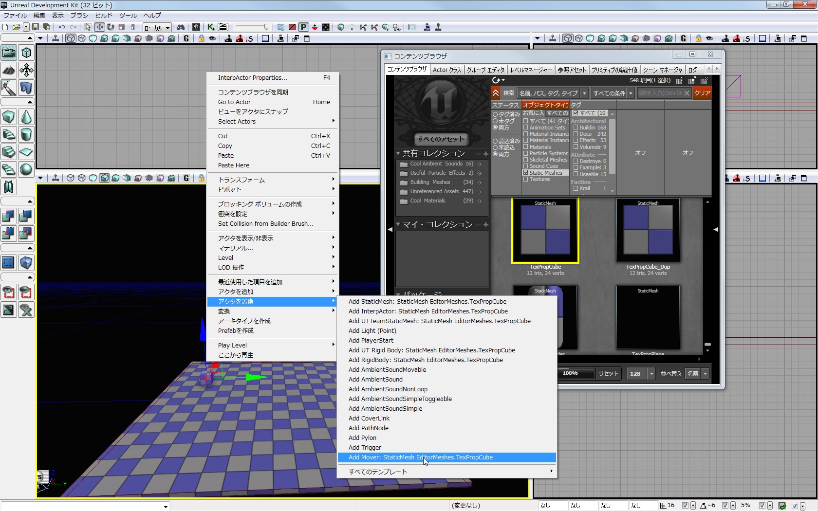The width and height of the screenshot is (818, 511).
Task: Select the TexPropCube_Dup thumbnail
Action: (x=648, y=230)
